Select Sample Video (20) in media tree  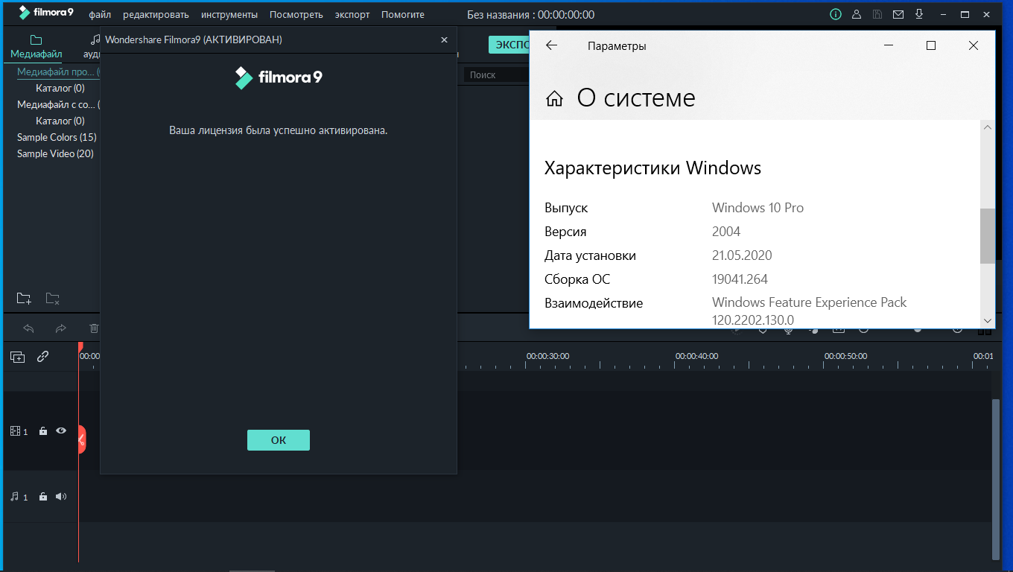55,153
